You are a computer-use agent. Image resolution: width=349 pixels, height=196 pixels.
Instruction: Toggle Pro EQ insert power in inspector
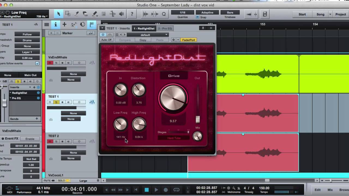coord(38,98)
